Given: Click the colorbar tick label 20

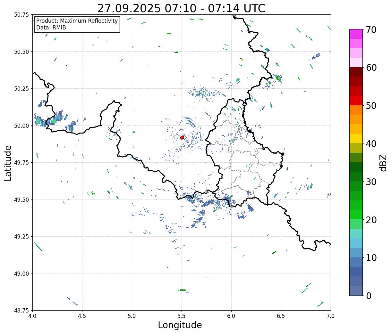Looking at the screenshot, I should tap(371, 220).
